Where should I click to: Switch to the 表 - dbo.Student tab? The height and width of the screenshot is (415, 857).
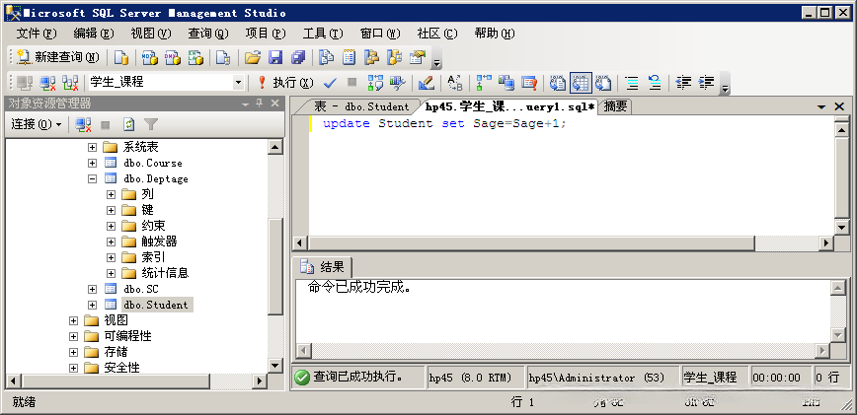point(361,106)
